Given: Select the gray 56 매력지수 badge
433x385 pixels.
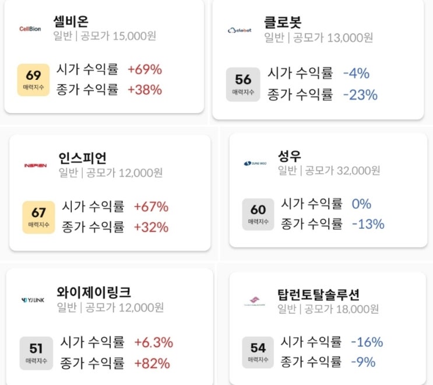Looking at the screenshot, I should pyautogui.click(x=243, y=84).
